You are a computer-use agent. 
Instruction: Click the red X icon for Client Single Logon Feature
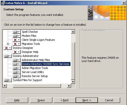point(17,40)
